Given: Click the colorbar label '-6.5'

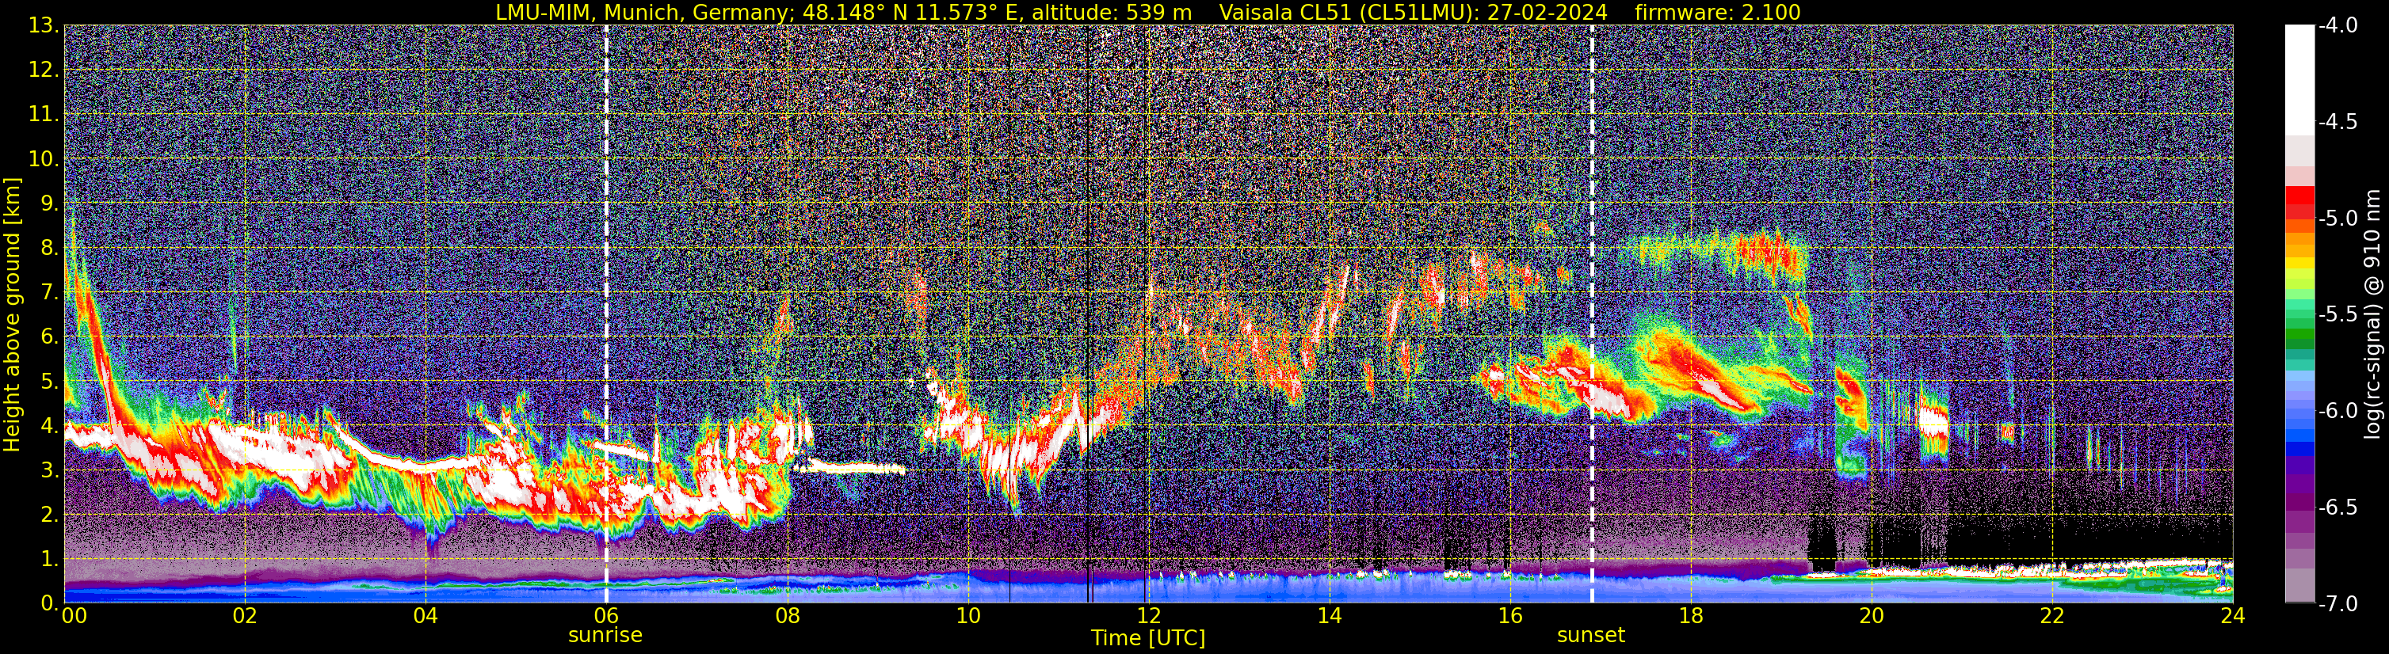Looking at the screenshot, I should tap(2338, 508).
